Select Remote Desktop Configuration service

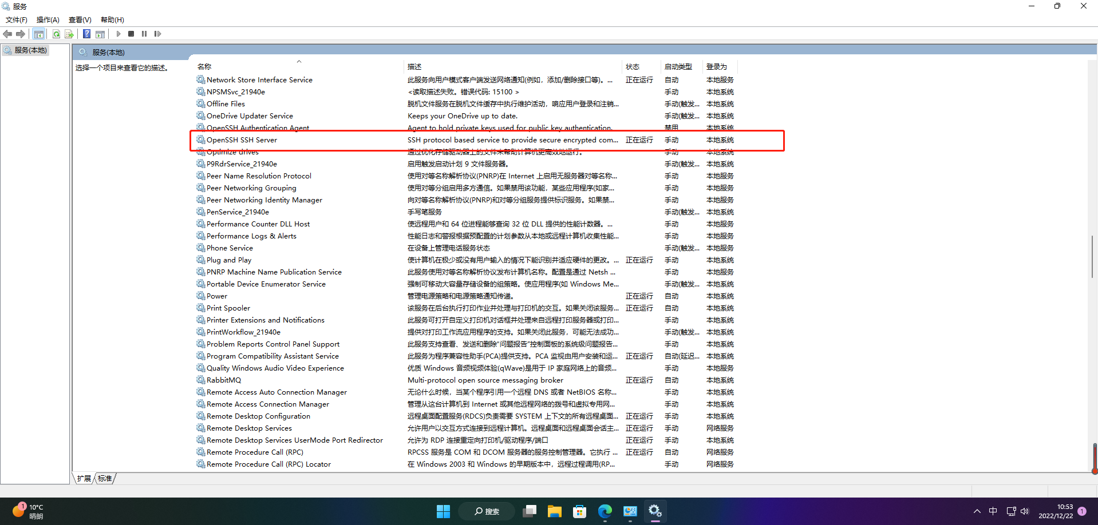click(465, 416)
